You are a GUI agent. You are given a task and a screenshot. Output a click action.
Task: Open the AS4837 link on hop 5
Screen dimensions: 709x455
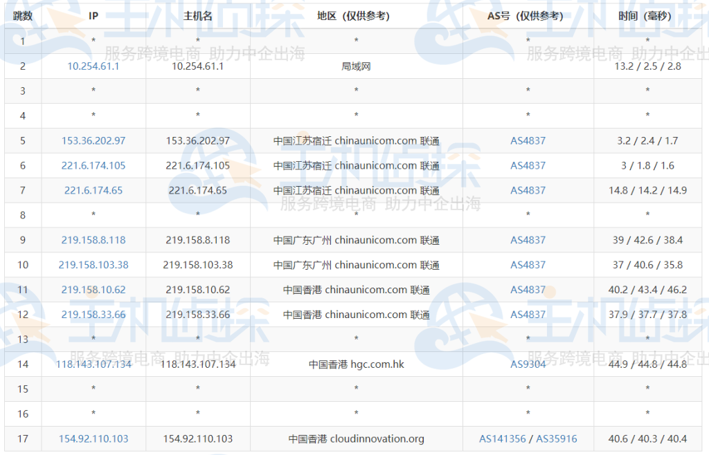(527, 140)
